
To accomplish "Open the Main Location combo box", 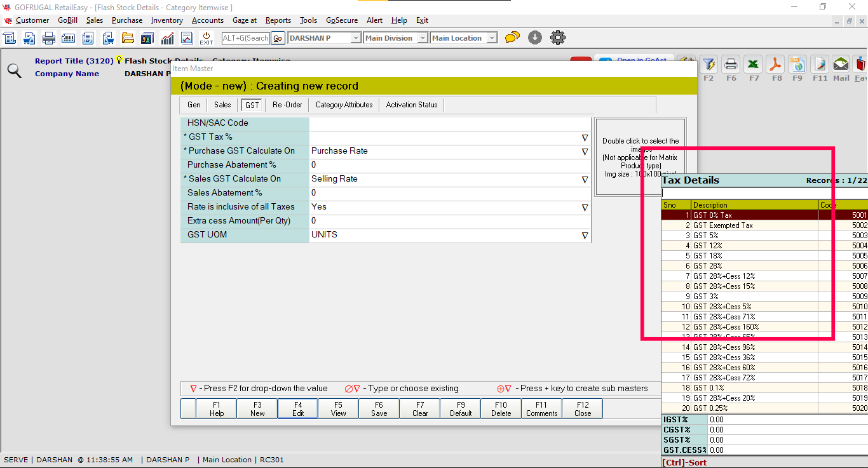I will 464,38.
